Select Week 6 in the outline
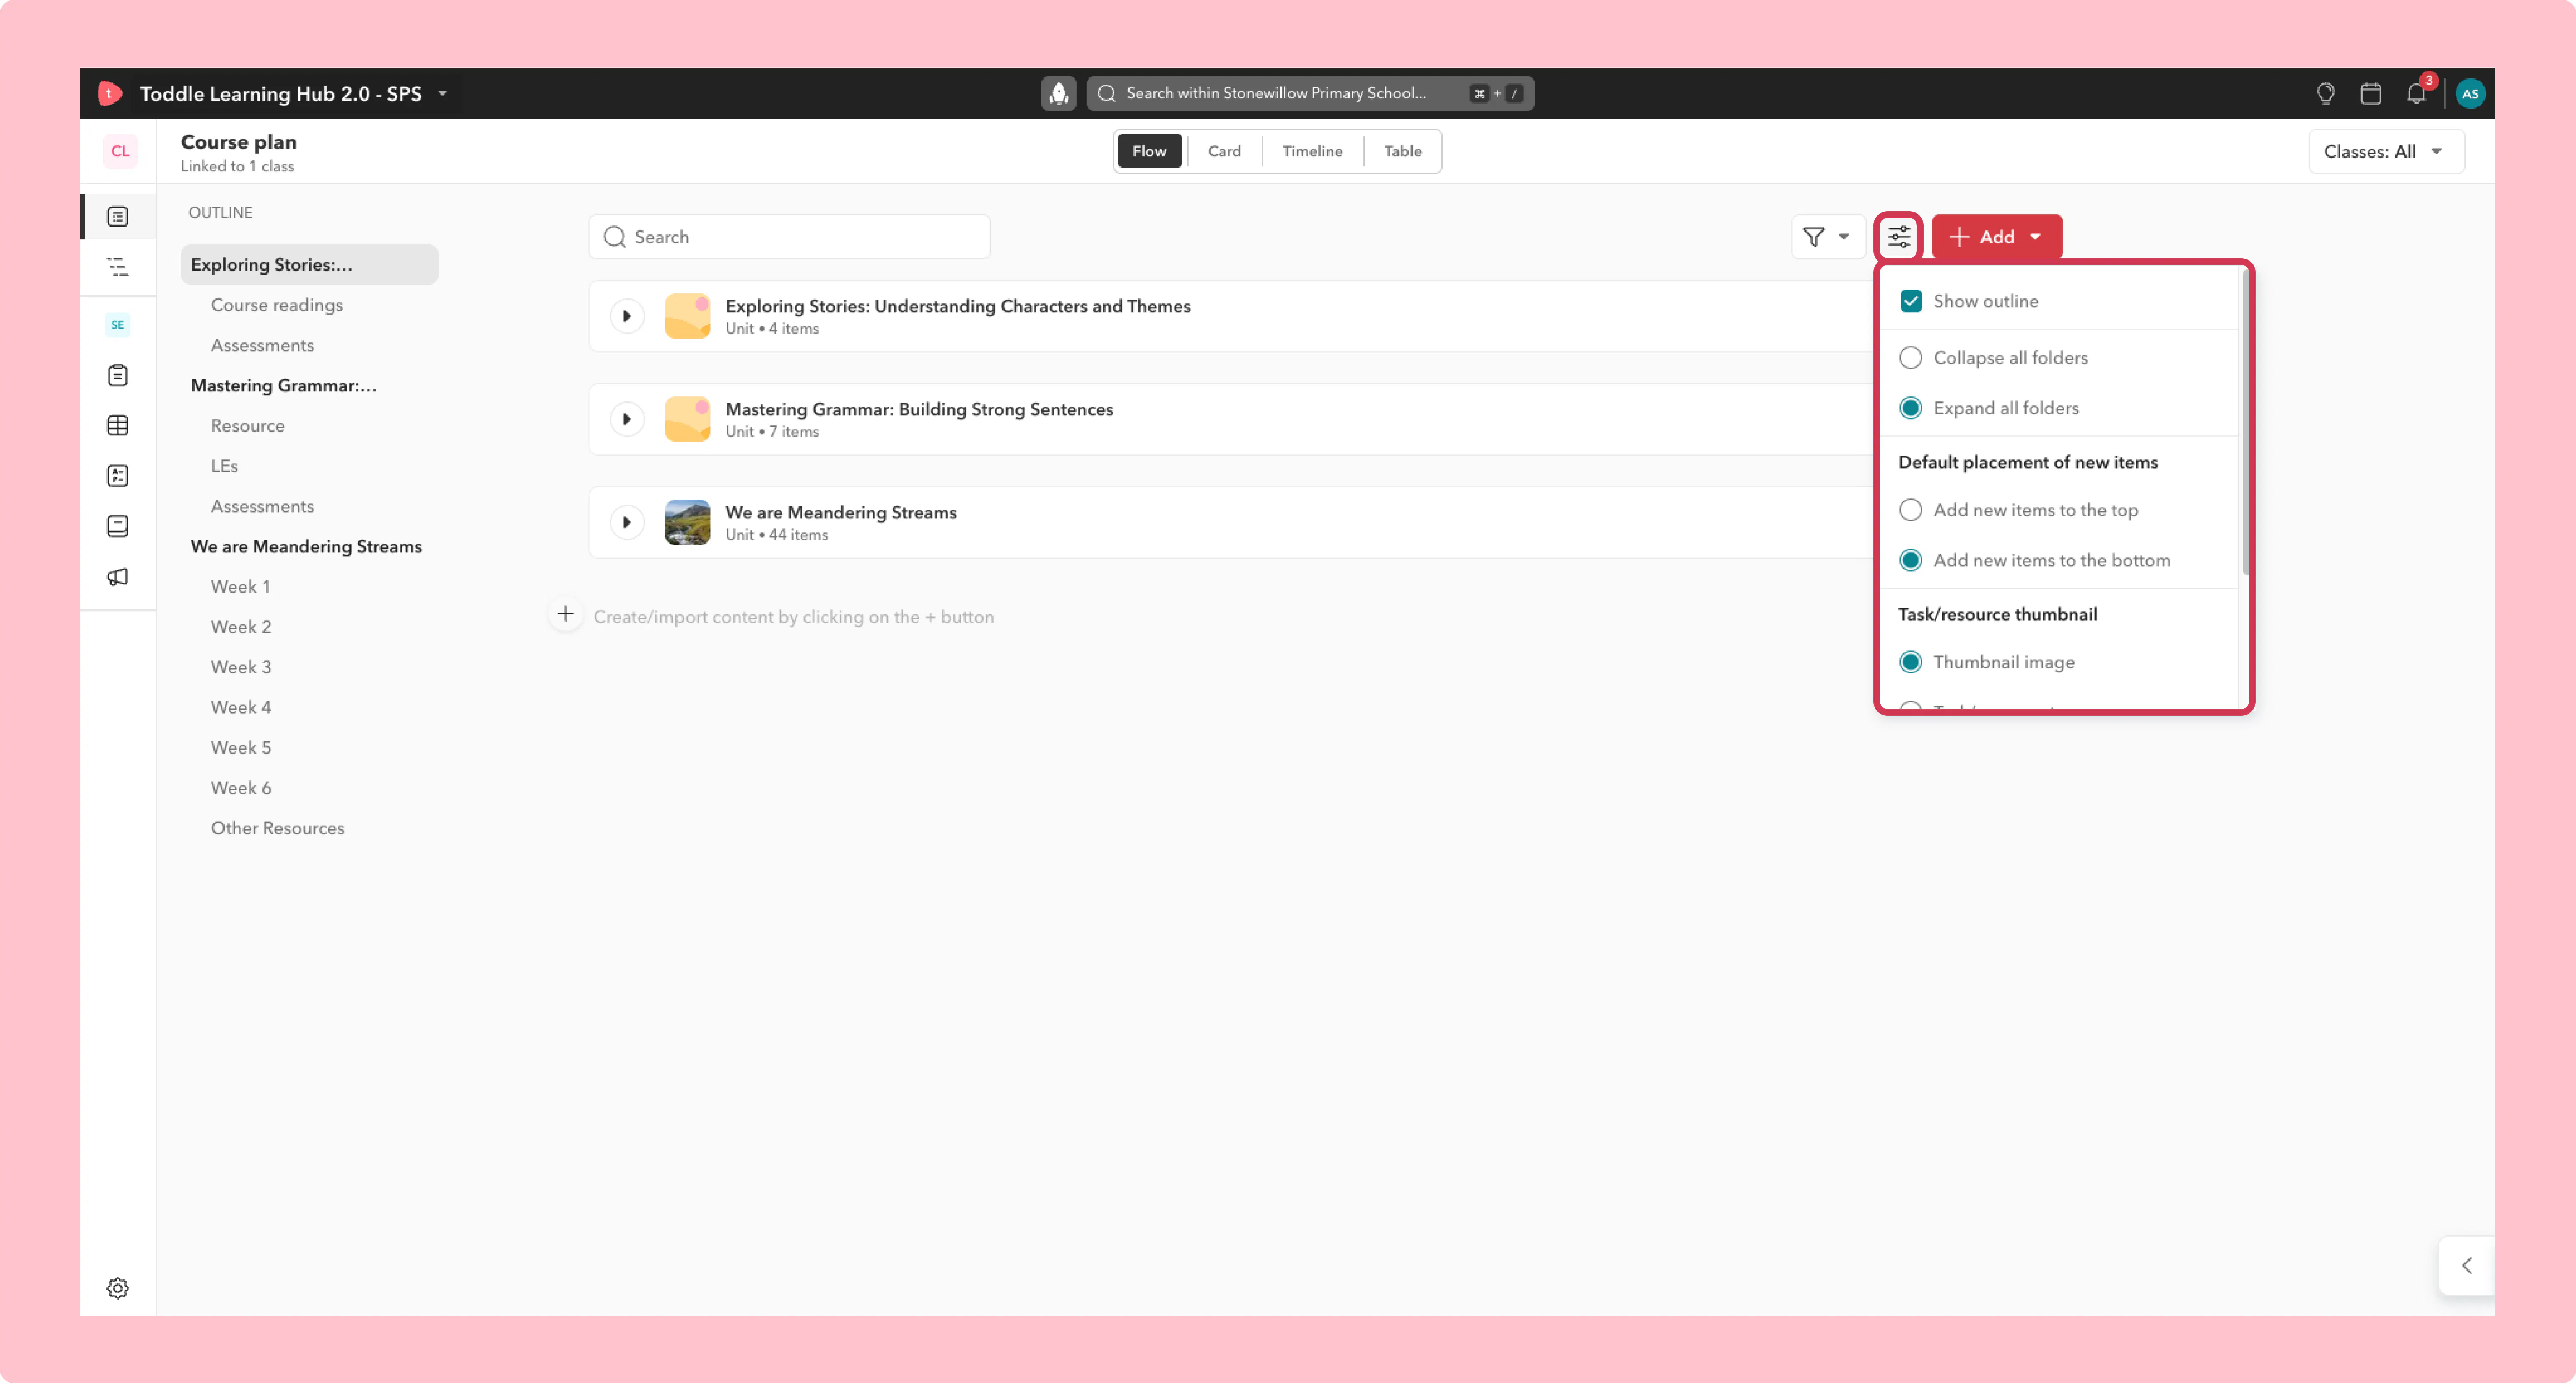 [241, 787]
